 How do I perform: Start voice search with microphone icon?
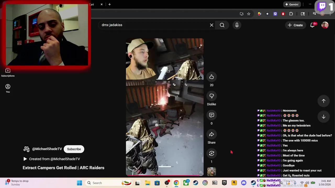coord(237,25)
